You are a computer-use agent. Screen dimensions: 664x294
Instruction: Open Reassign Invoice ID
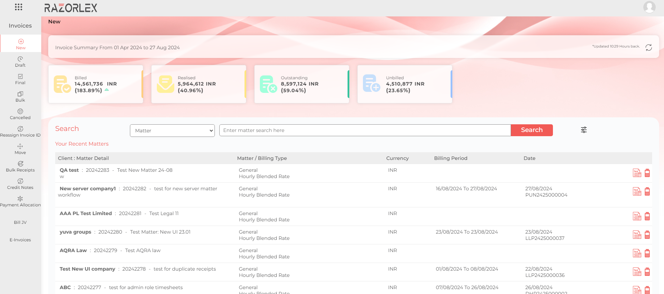pyautogui.click(x=20, y=132)
